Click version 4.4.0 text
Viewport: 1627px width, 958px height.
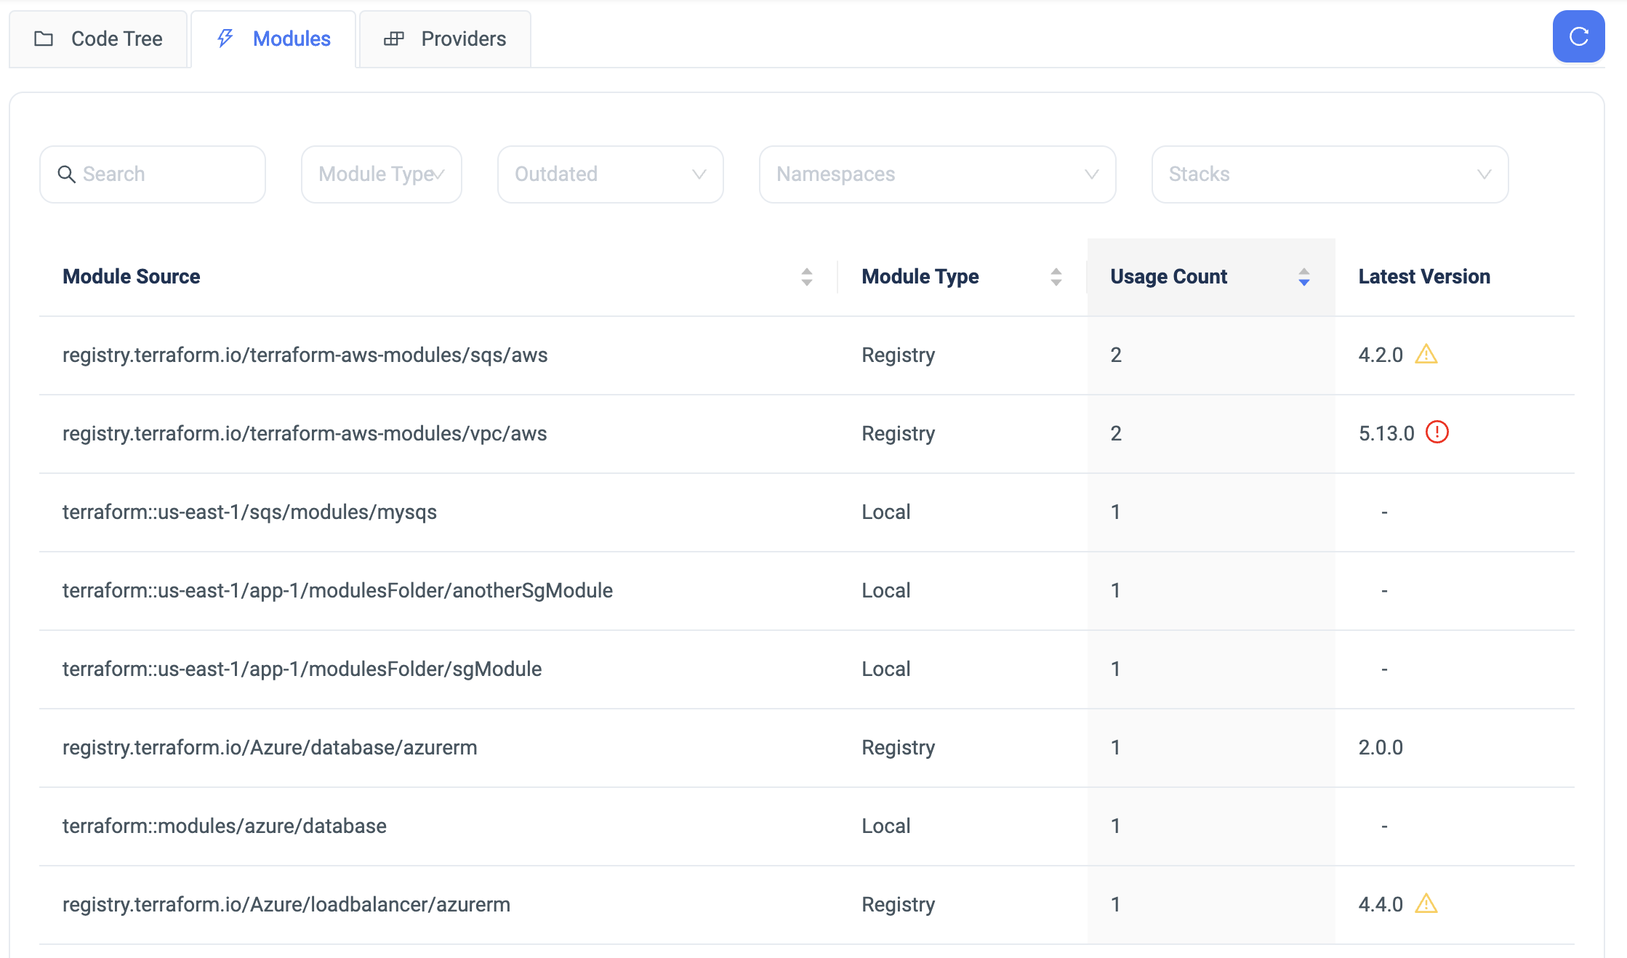1381,905
